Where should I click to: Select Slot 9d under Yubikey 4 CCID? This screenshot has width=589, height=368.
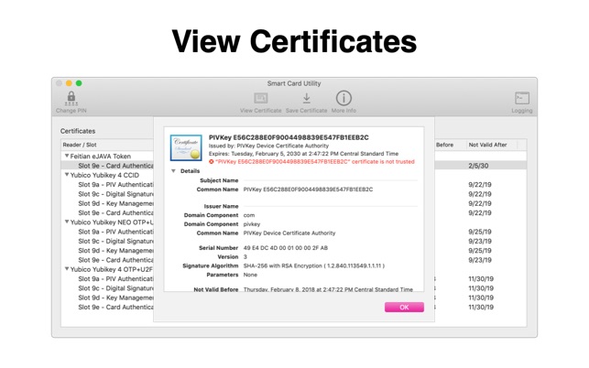(x=115, y=203)
